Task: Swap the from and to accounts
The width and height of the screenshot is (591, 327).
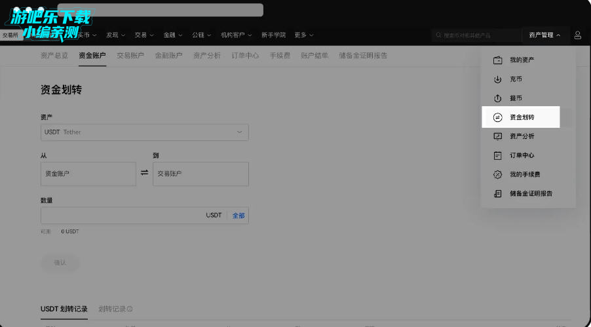Action: pyautogui.click(x=144, y=174)
